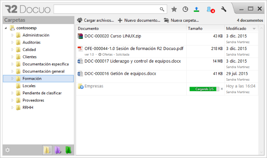Cancel the Empresas upload with X
267x158 pixels.
tap(222, 89)
